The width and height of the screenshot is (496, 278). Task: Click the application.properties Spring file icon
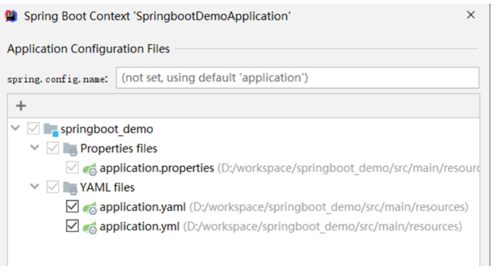coord(90,168)
